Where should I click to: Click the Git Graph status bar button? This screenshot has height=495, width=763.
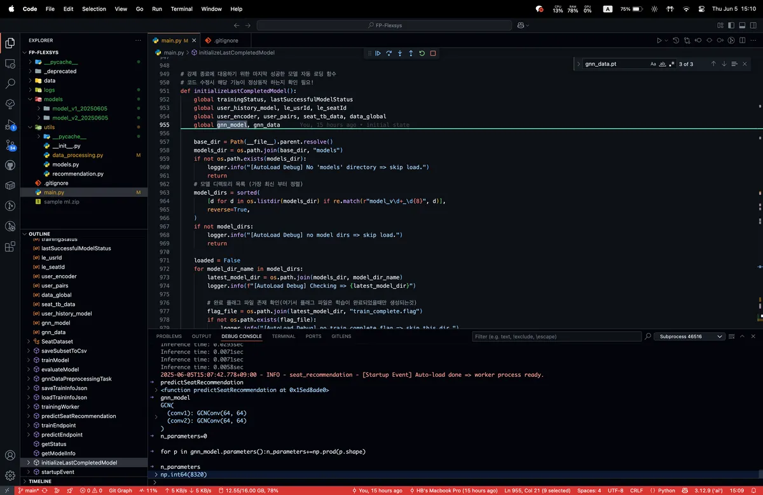120,491
